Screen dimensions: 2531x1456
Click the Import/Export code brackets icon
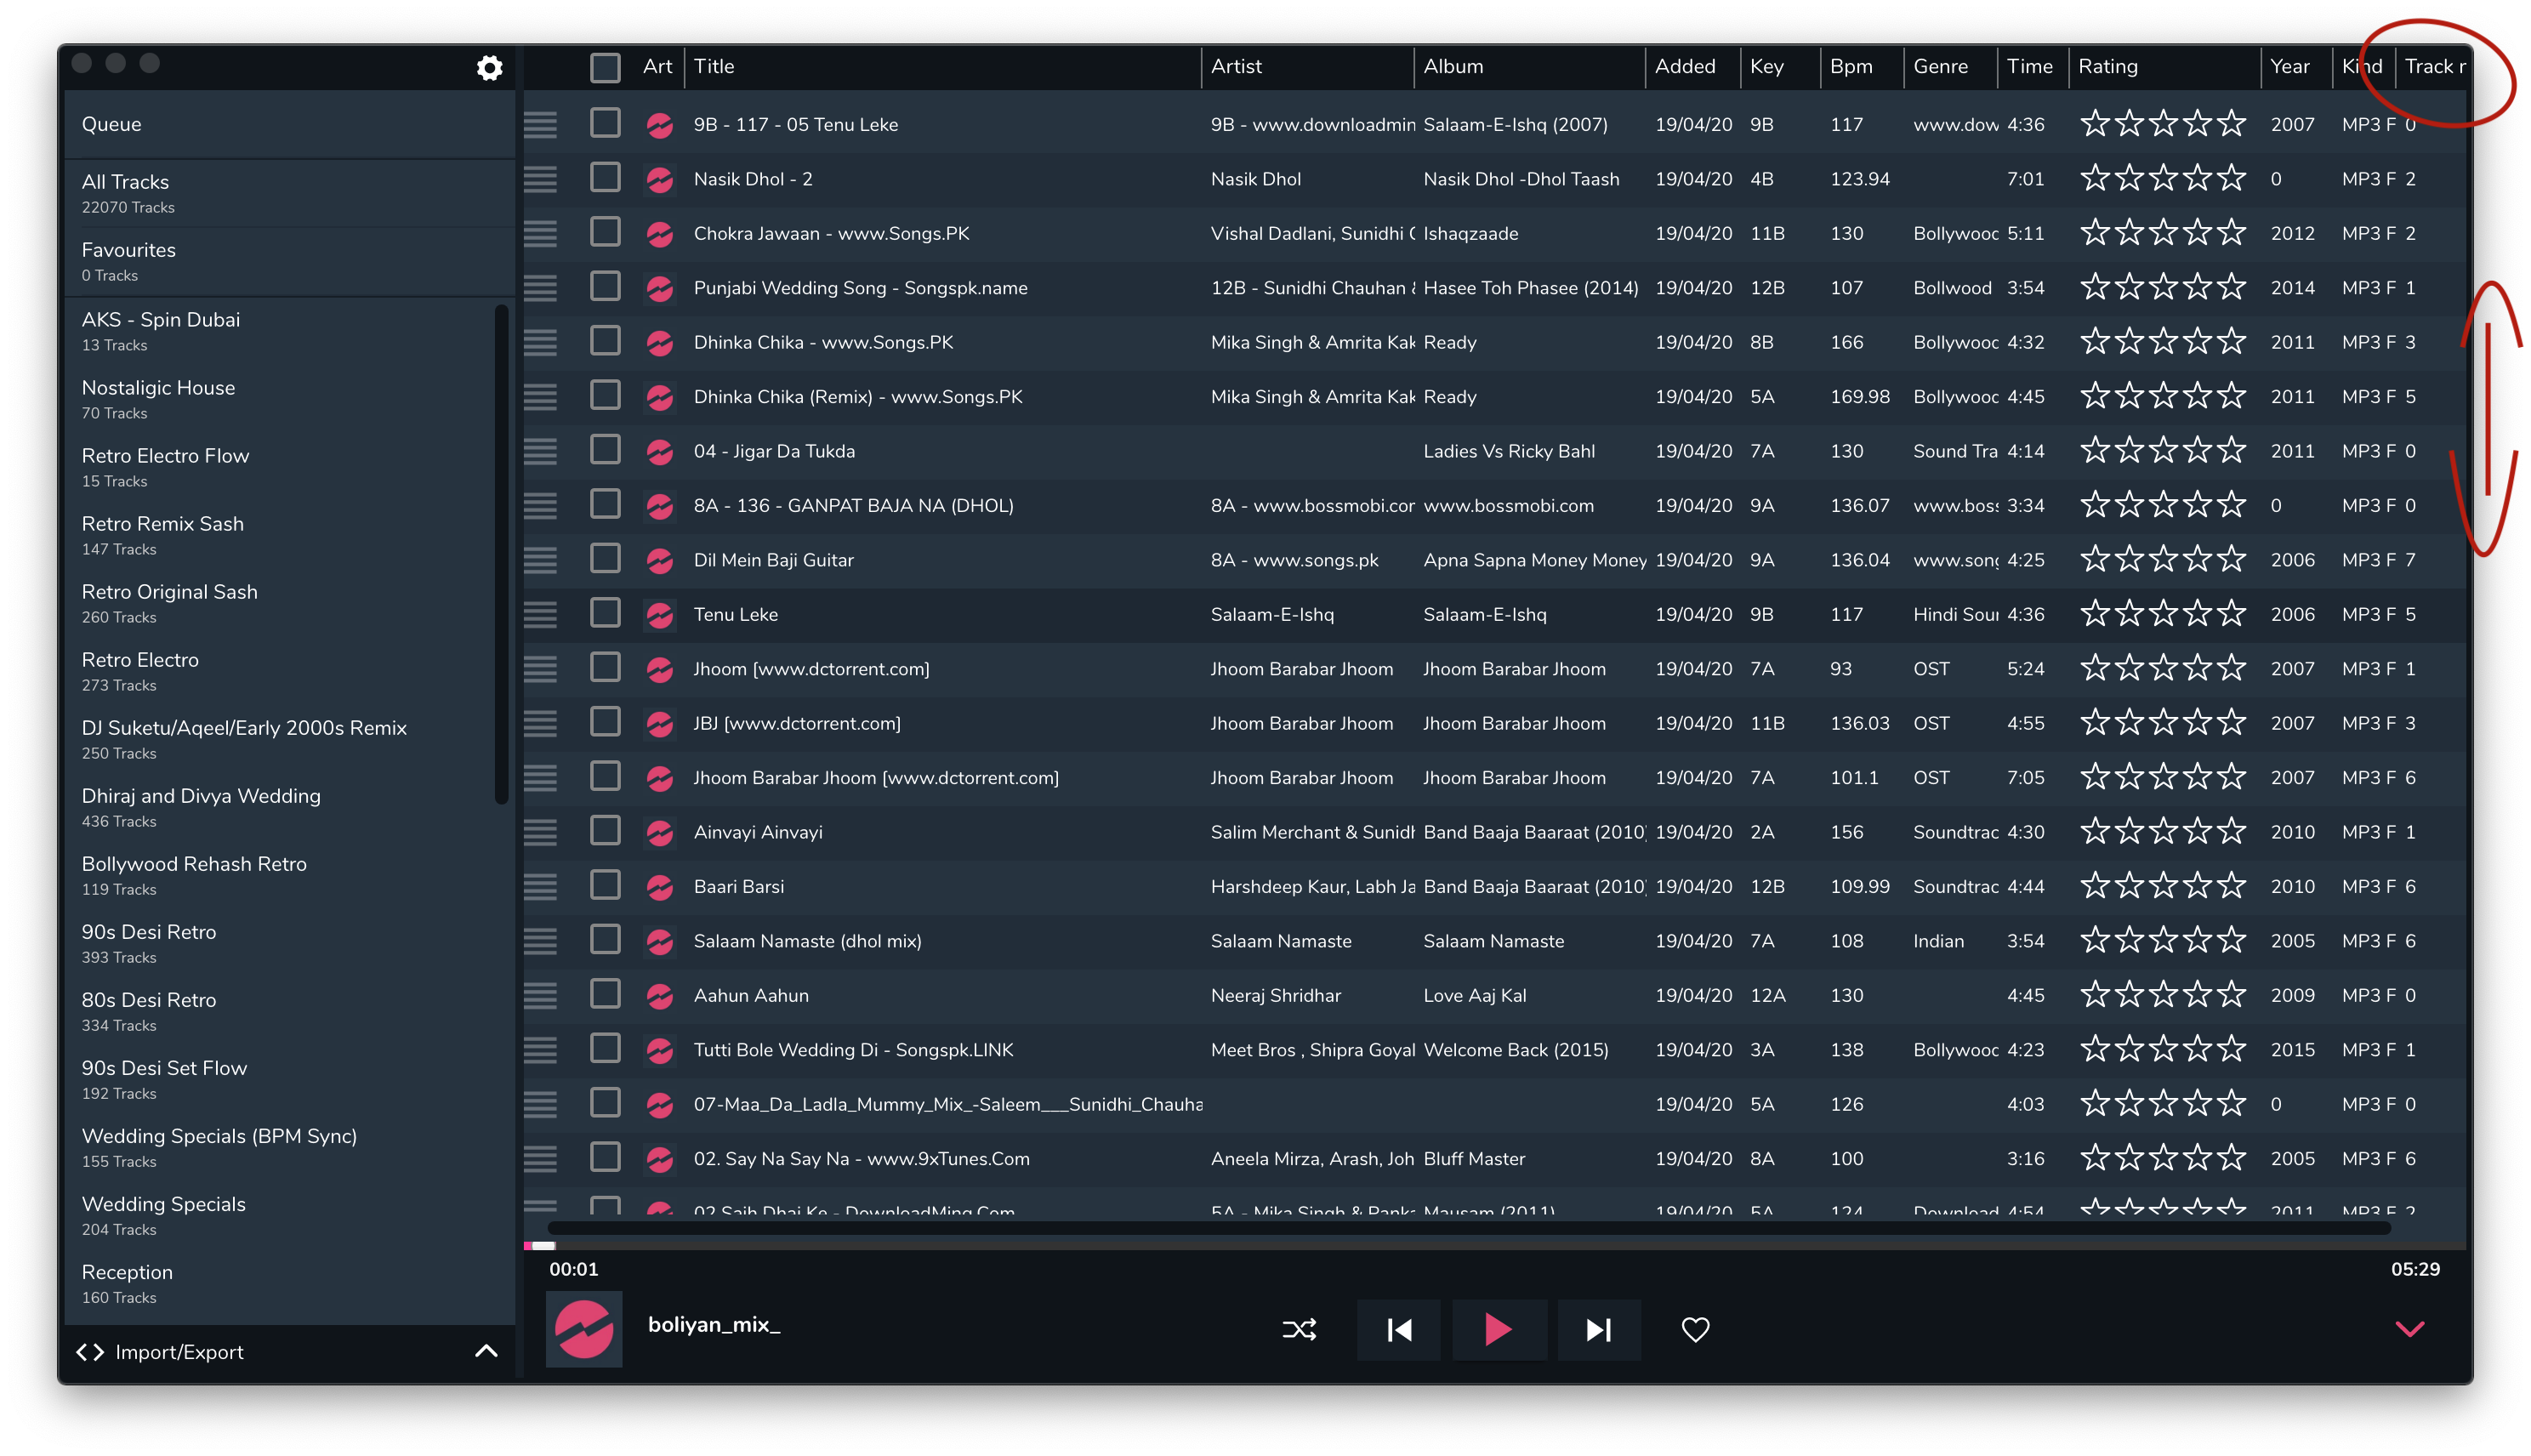pos(90,1352)
